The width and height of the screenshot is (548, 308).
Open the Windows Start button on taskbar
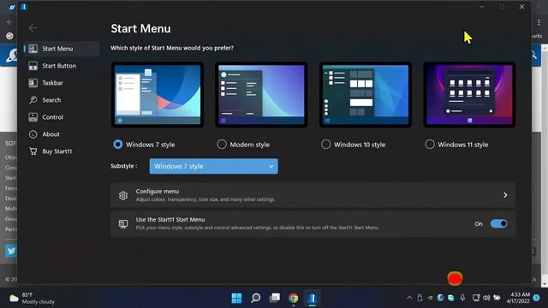(x=236, y=298)
